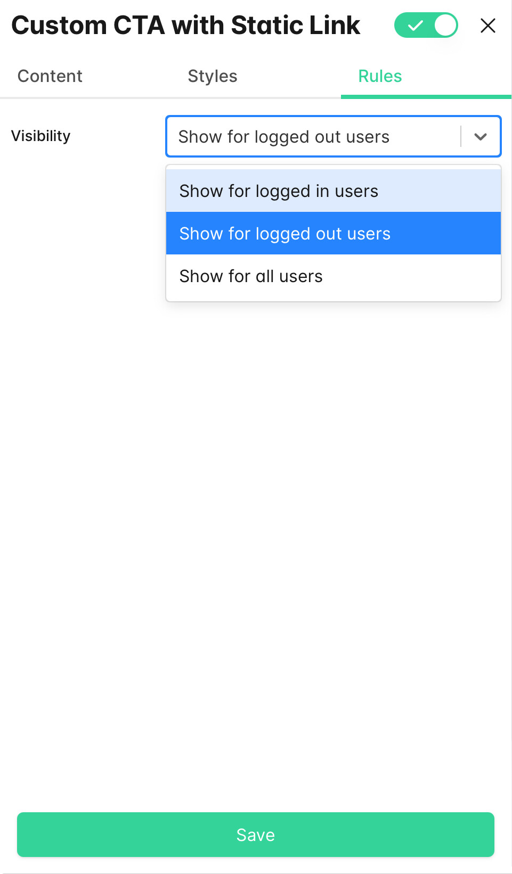Click the Visibility select field's current value text
This screenshot has width=512, height=874.
point(284,137)
